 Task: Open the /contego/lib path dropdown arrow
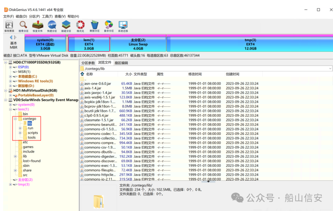[330, 68]
